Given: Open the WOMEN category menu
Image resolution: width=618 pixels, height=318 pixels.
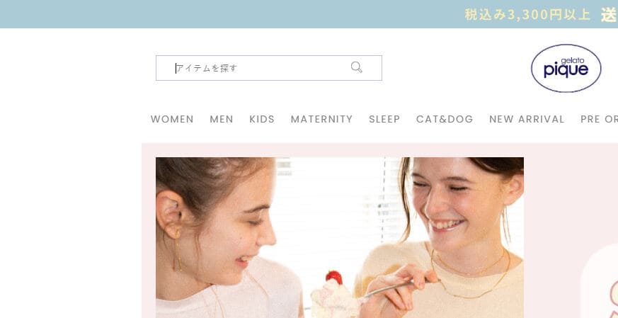Looking at the screenshot, I should coord(172,119).
